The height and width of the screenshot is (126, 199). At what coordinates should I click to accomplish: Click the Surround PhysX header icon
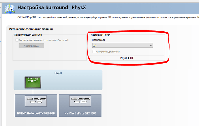pyautogui.click(x=10, y=8)
